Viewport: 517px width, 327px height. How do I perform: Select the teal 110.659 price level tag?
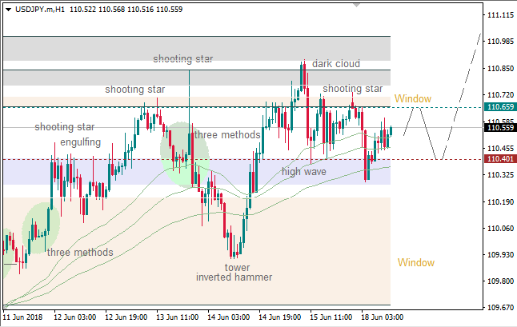[x=500, y=107]
